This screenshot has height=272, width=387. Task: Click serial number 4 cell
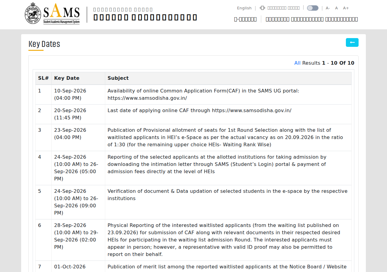point(44,168)
